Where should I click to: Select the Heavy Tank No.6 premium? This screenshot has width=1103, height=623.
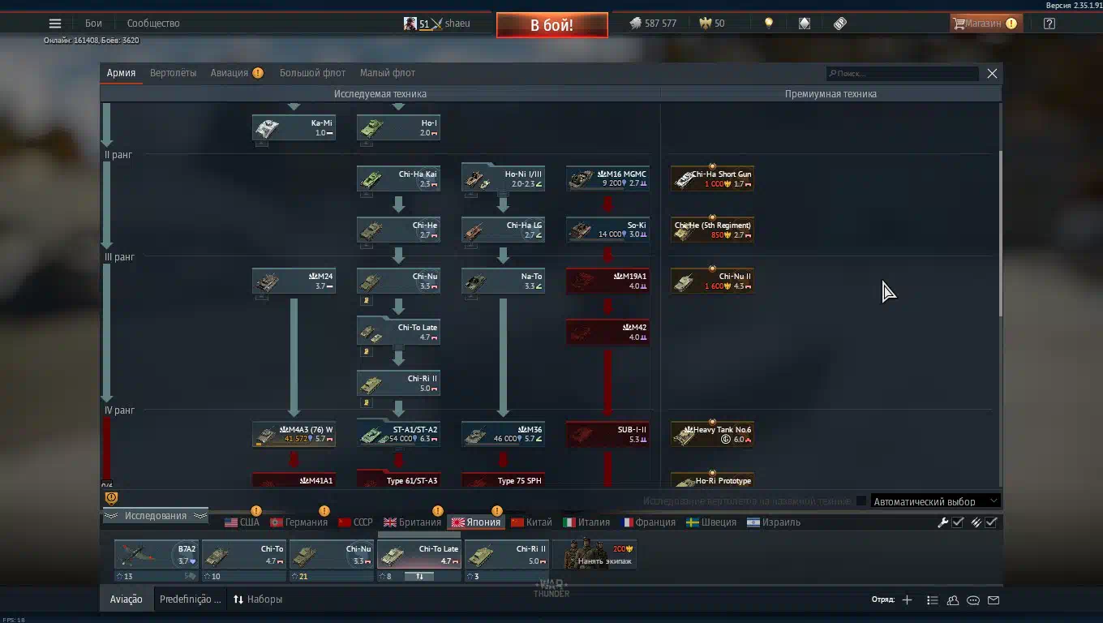[x=712, y=435]
